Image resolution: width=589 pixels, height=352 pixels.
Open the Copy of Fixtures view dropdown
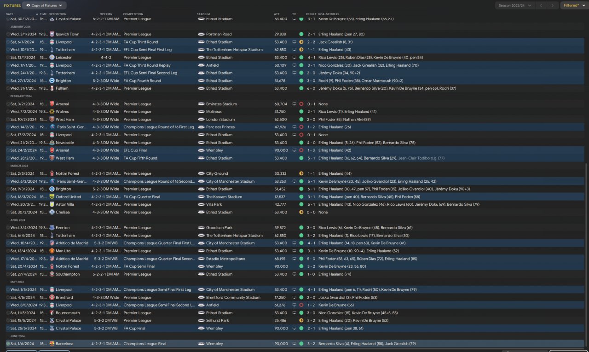(x=44, y=6)
